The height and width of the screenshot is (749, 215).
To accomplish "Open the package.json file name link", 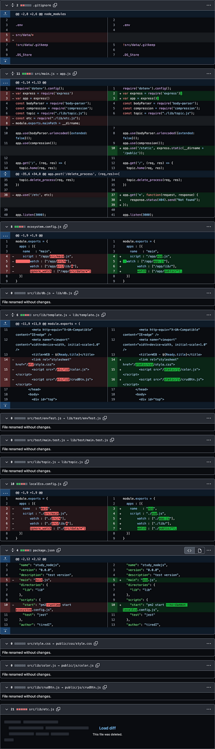I will 44,550.
